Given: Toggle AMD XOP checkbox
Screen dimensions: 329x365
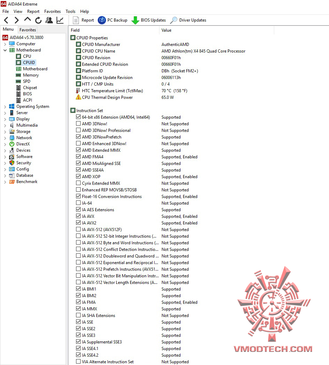Looking at the screenshot, I should 78,176.
